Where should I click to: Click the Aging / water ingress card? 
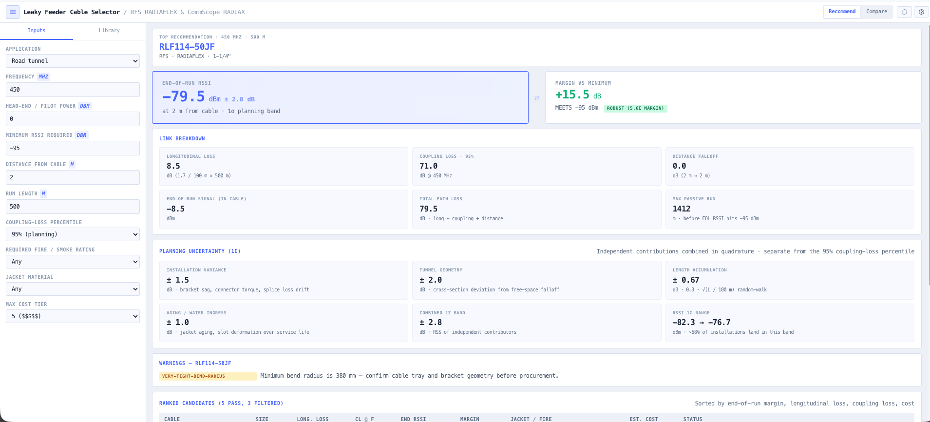click(284, 323)
